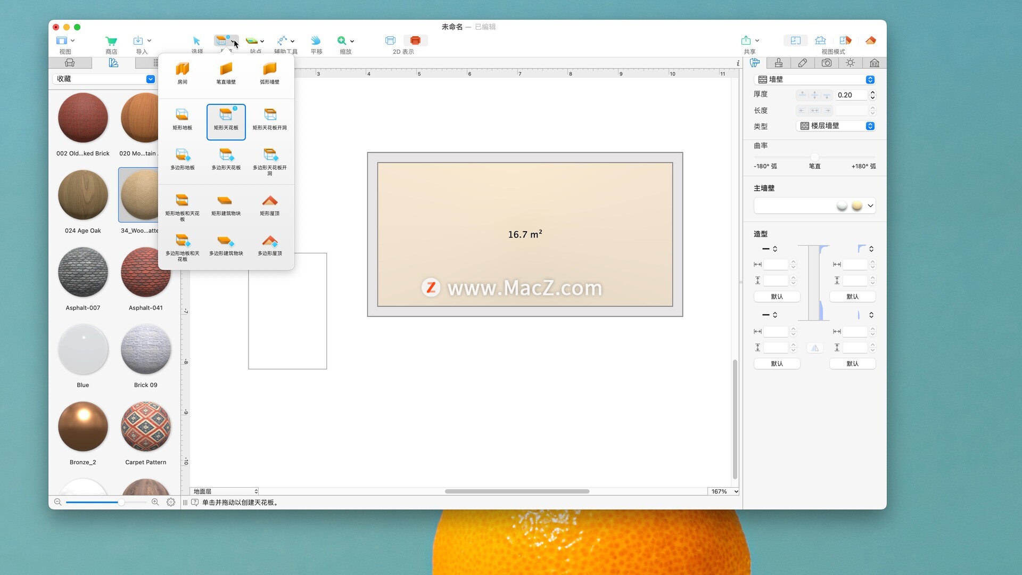
Task: Select the 多边形天花板 polygon ceiling tool
Action: tap(226, 160)
